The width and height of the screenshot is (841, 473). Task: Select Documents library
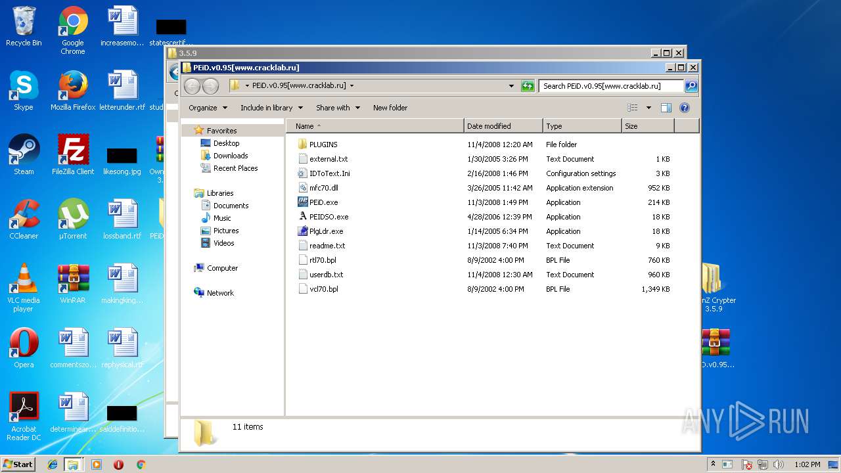pos(231,206)
